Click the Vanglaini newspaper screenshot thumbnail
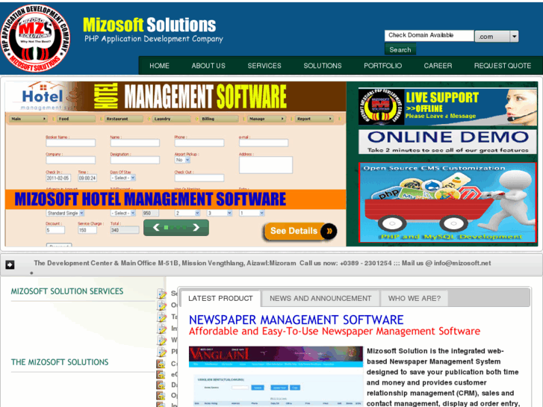543x407 pixels. point(276,376)
